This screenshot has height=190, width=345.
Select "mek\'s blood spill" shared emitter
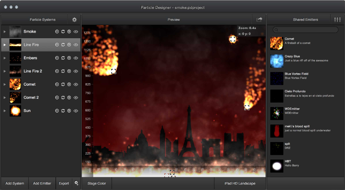(x=305, y=131)
